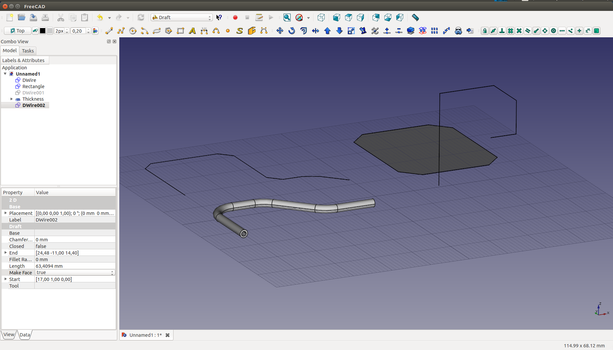Click the Draft Rotate tool

click(291, 31)
